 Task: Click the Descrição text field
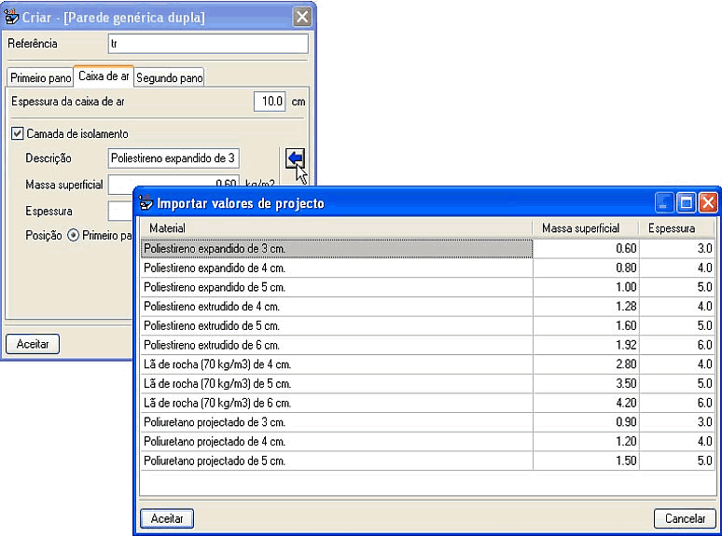(174, 158)
